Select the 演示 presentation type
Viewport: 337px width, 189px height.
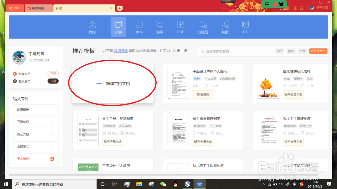click(x=160, y=27)
